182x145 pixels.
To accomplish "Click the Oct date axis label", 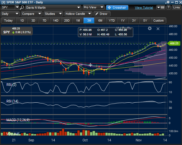I will point(85,140).
